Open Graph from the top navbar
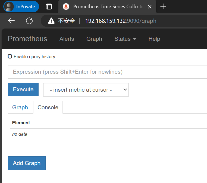 (x=94, y=39)
